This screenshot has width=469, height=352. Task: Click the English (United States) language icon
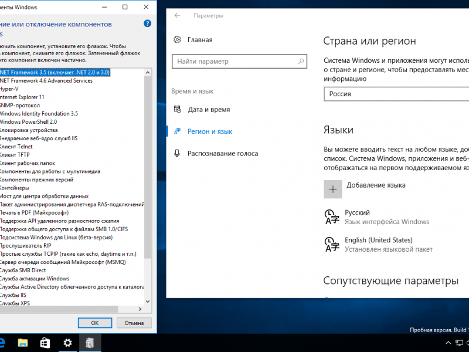(332, 245)
